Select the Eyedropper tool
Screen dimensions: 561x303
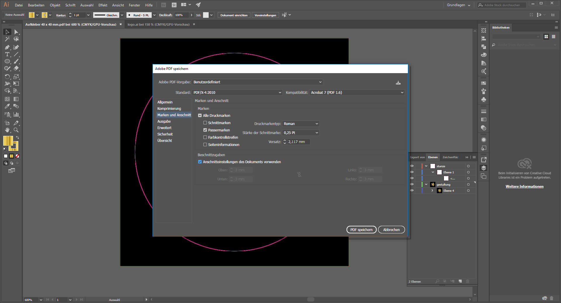tap(7, 106)
